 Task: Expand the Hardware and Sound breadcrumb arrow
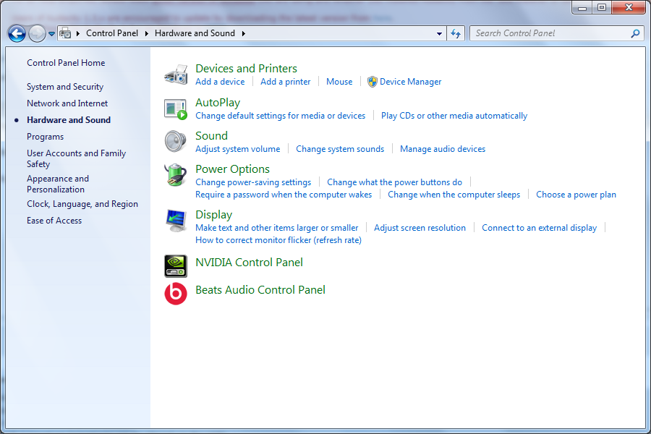tap(244, 33)
